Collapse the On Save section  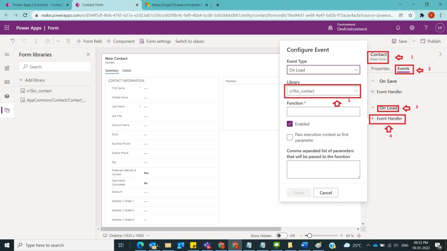coord(373,81)
